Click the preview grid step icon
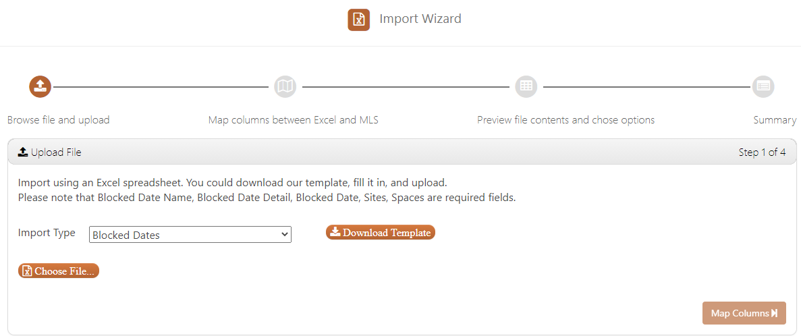Image resolution: width=801 pixels, height=336 pixels. pyautogui.click(x=526, y=86)
